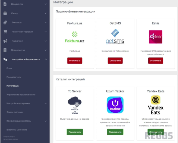Viewport: 178px width, 143px height.
Task: Toggle the Faktura.uz Отключено status button
Action: tap(75, 61)
